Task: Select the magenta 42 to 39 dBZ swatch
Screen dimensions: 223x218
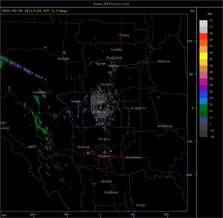Action: point(203,82)
